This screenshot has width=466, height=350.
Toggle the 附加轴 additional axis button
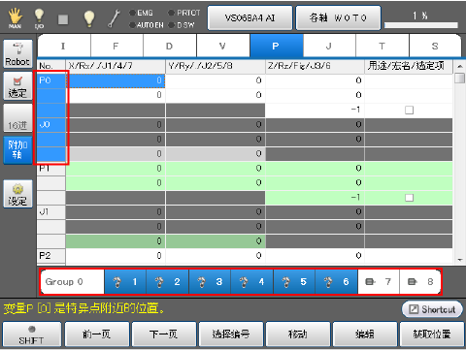tap(17, 150)
